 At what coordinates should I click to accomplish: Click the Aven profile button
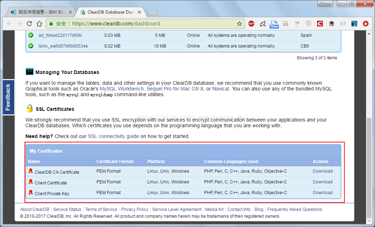[325, 4]
